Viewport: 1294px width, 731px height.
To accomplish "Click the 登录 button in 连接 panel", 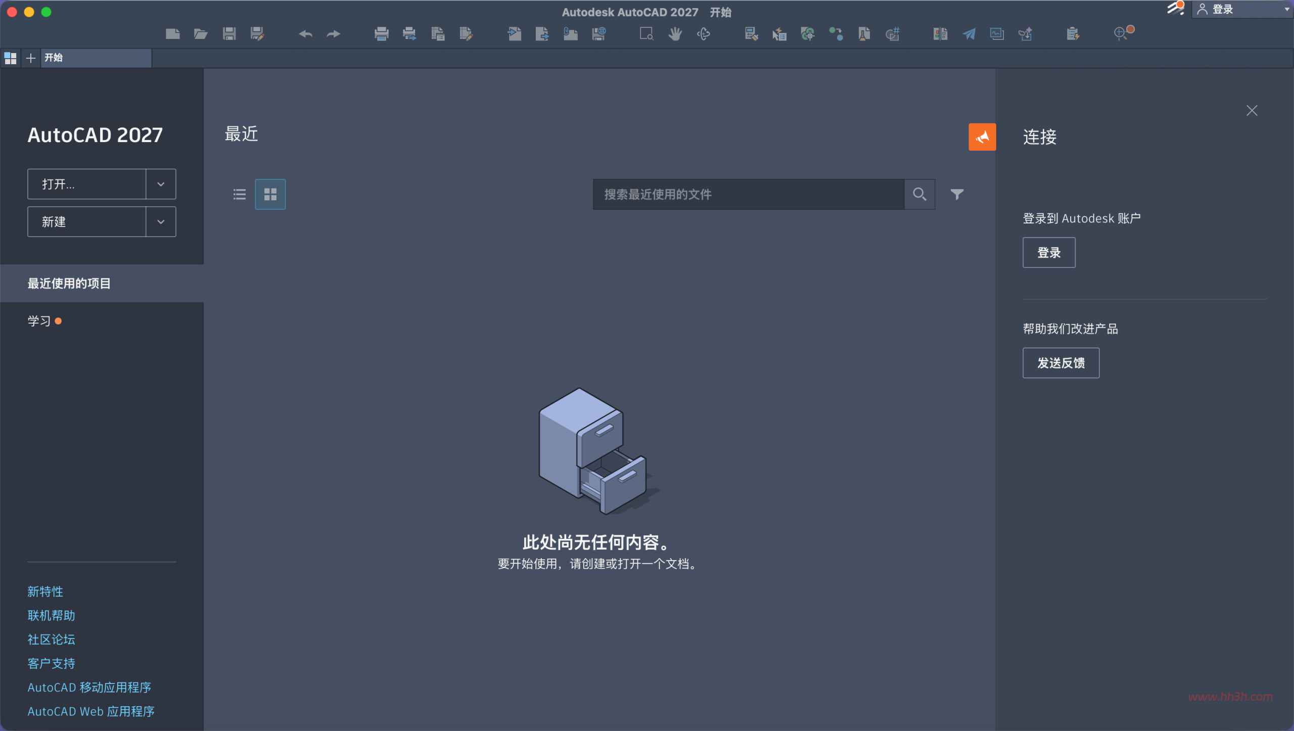I will click(1049, 252).
